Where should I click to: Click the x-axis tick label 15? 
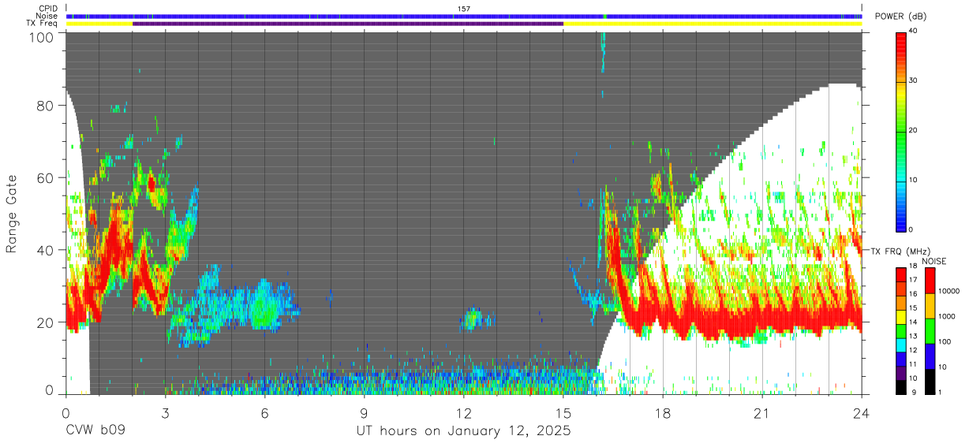pyautogui.click(x=563, y=412)
